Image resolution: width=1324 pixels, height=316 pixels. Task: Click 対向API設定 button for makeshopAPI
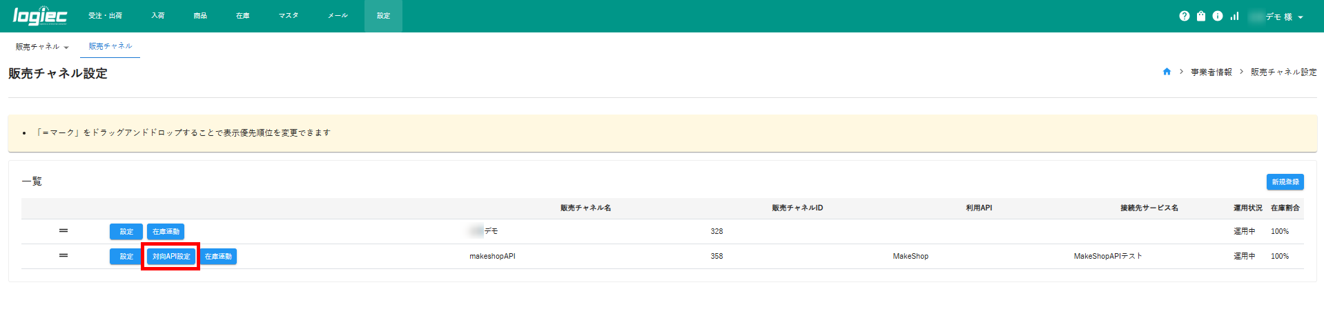tap(171, 257)
